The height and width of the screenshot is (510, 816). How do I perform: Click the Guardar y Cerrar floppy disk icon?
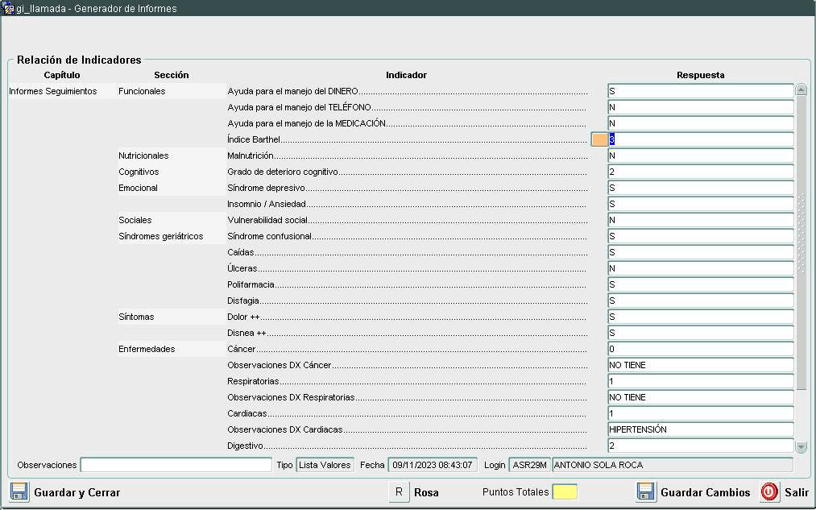tap(19, 491)
